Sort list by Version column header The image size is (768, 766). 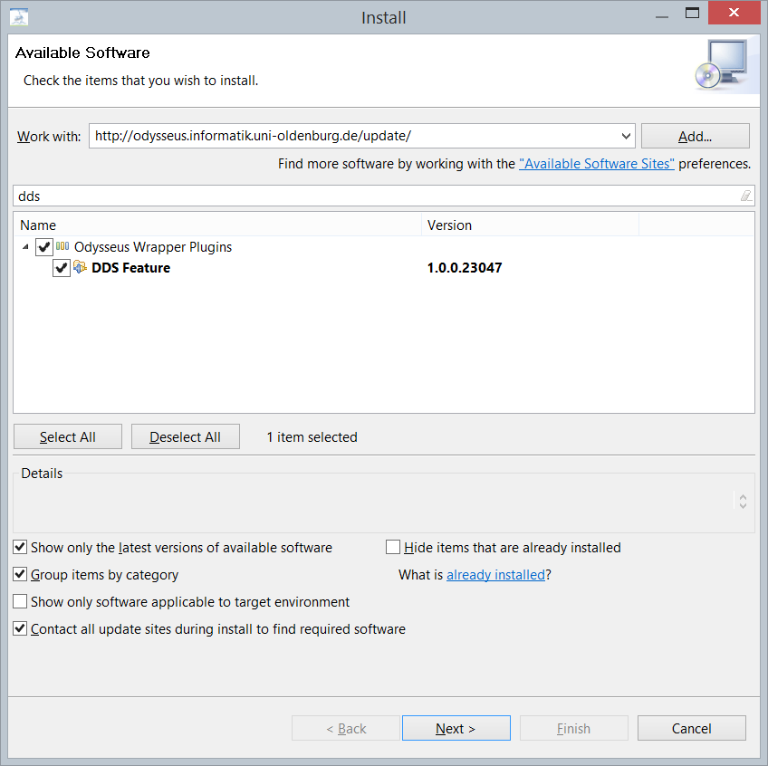pyautogui.click(x=530, y=225)
